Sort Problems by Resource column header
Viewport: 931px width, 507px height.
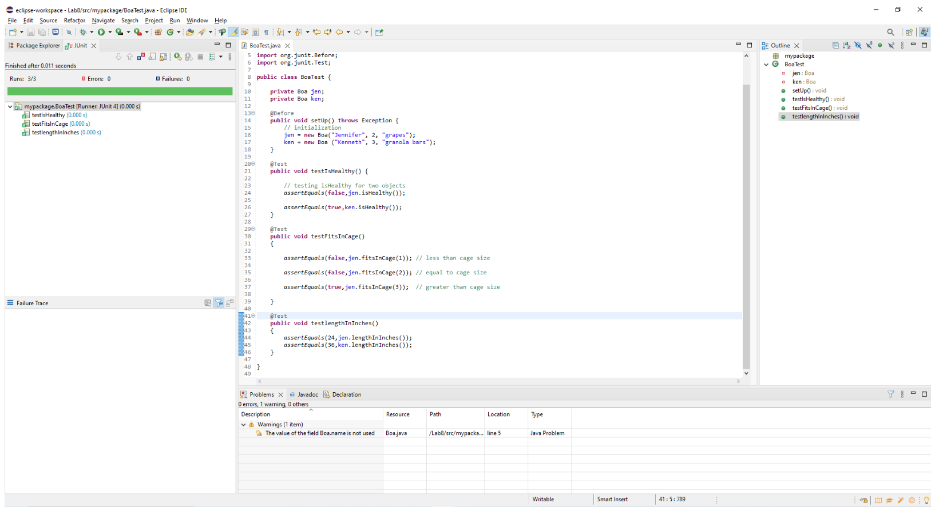(405, 414)
